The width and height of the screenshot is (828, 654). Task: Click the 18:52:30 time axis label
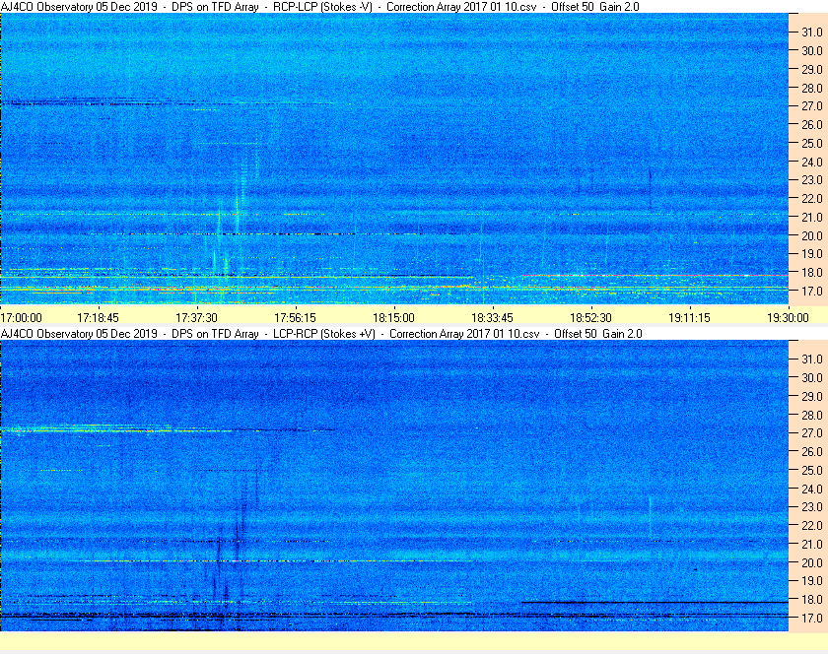tap(590, 318)
